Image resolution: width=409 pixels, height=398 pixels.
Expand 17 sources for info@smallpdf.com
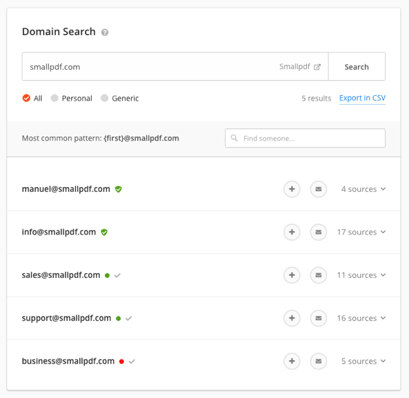[x=361, y=232]
